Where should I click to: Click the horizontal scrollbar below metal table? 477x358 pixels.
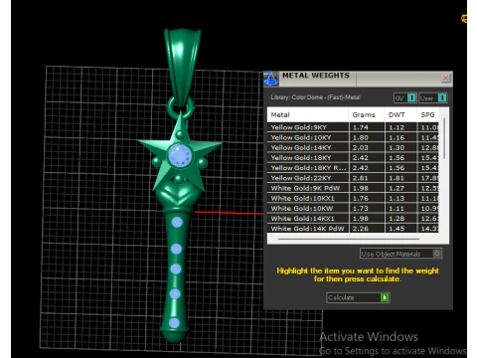click(349, 239)
